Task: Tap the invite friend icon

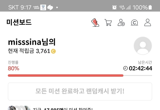Action: coord(121,22)
